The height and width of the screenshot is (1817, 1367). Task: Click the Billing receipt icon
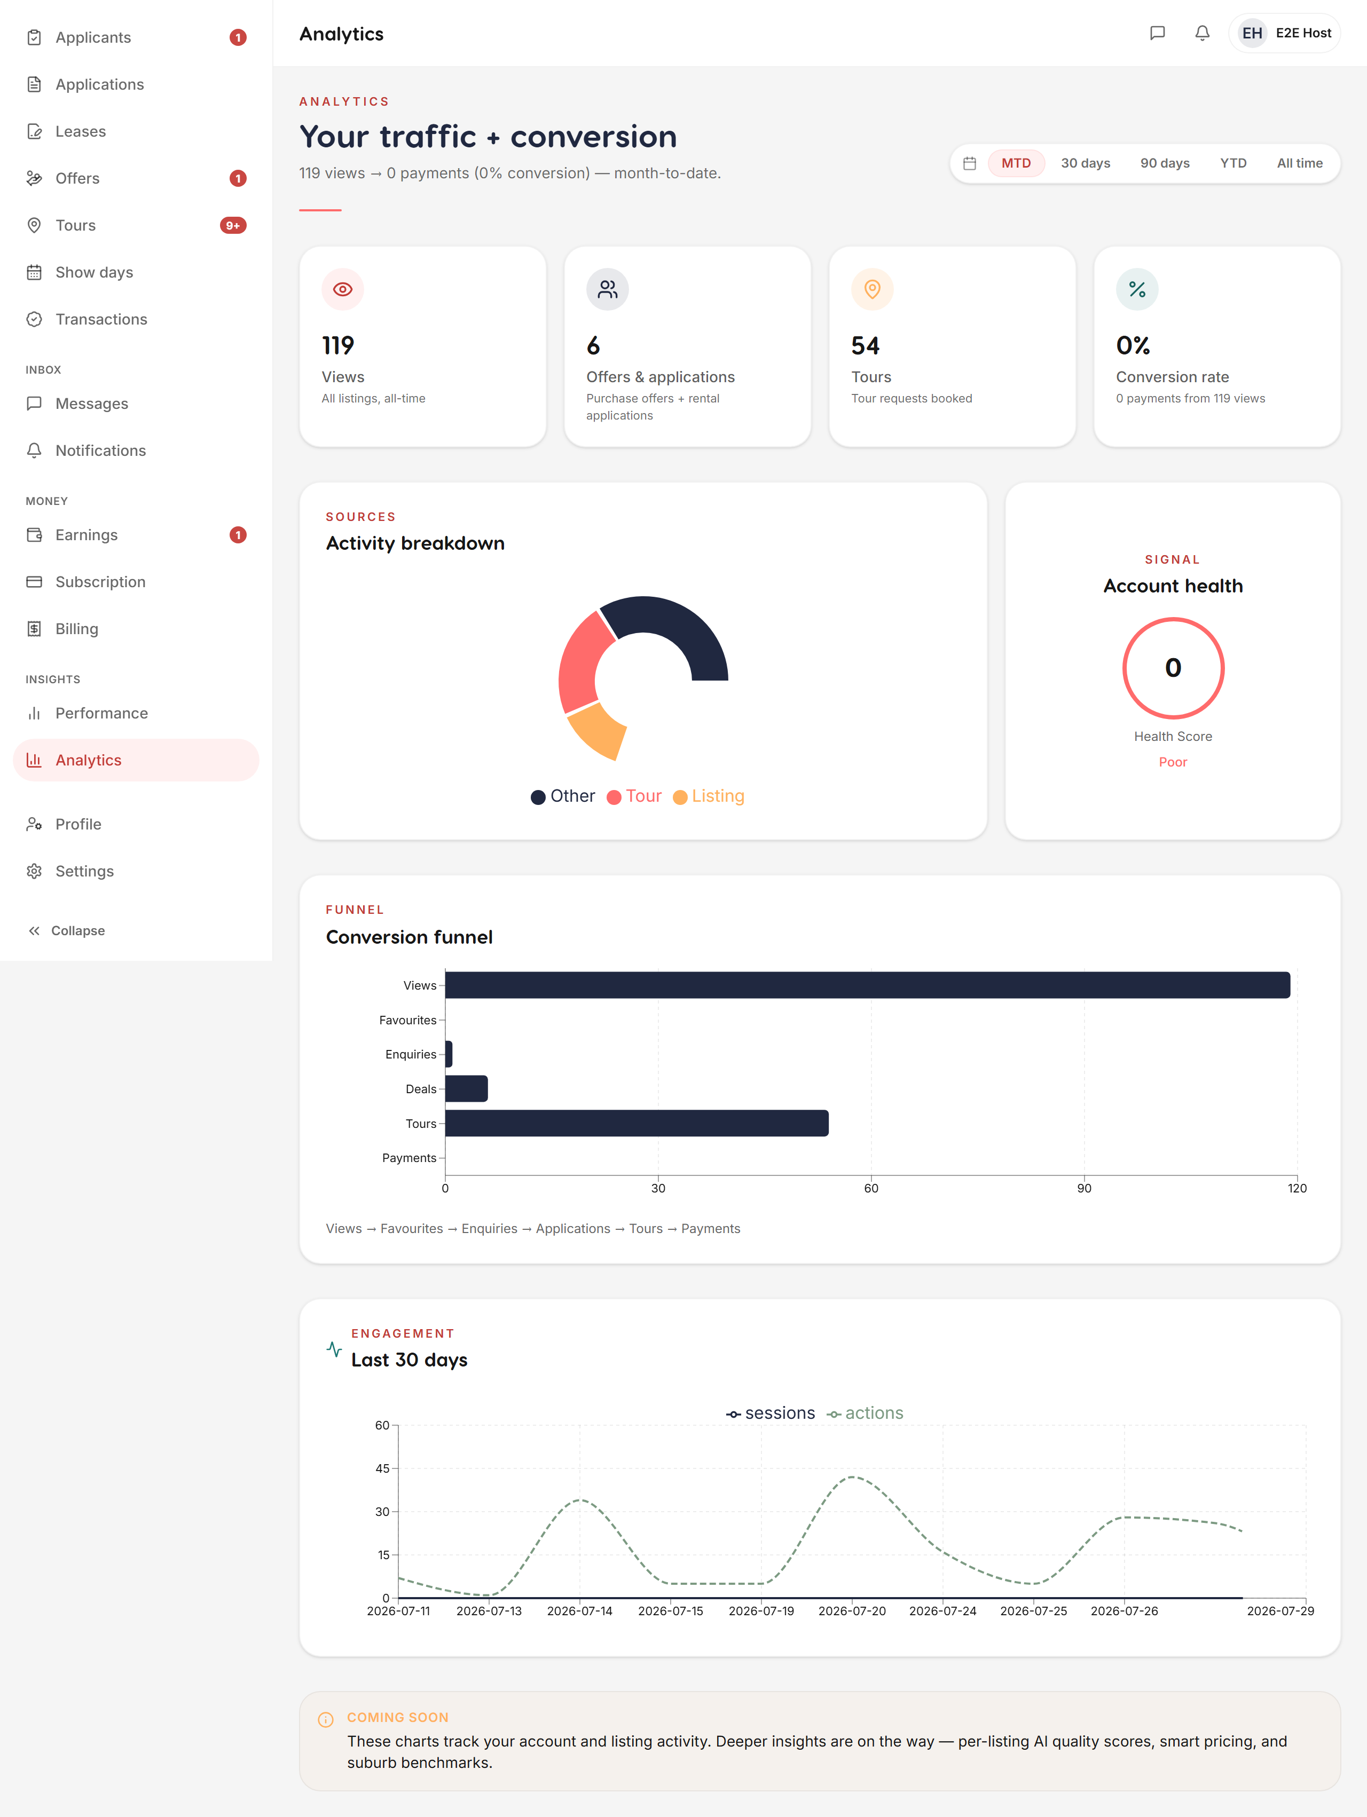point(34,628)
